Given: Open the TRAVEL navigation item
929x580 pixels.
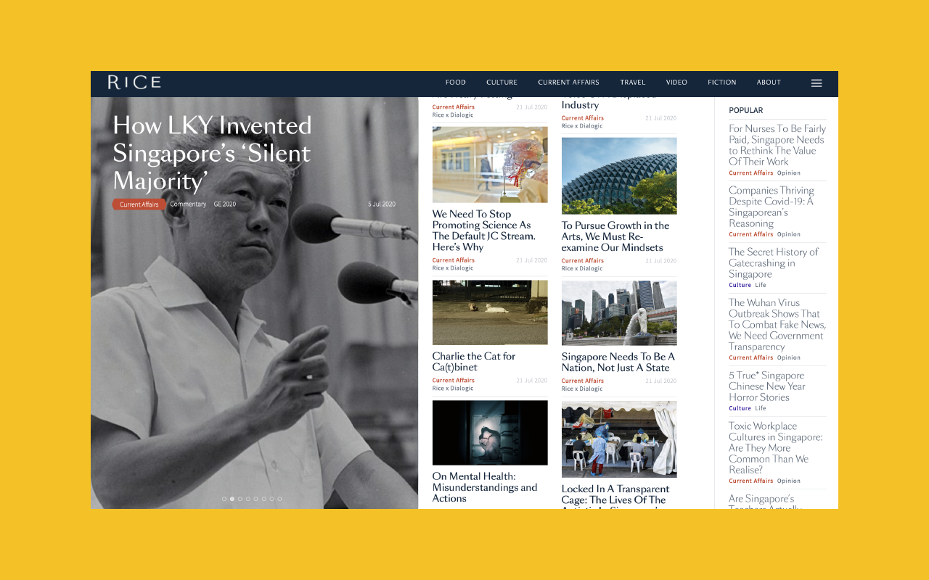Looking at the screenshot, I should (633, 83).
